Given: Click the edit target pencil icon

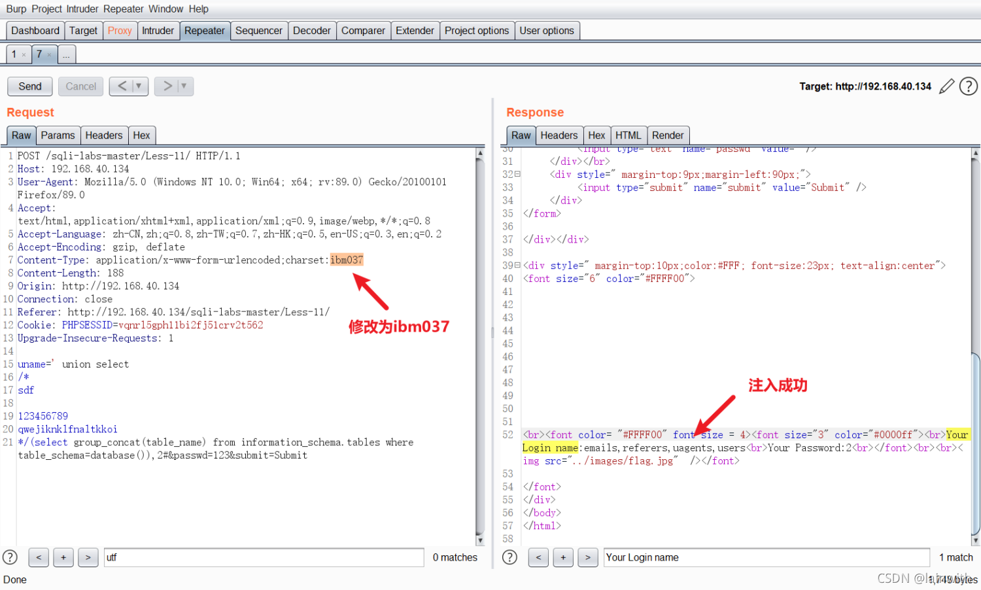Looking at the screenshot, I should pyautogui.click(x=946, y=86).
